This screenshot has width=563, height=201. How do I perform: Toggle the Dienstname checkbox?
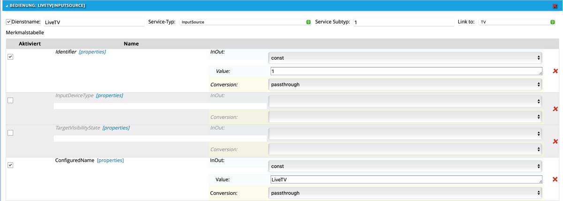coord(8,22)
